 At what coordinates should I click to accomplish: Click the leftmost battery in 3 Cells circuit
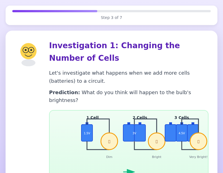coord(170,133)
